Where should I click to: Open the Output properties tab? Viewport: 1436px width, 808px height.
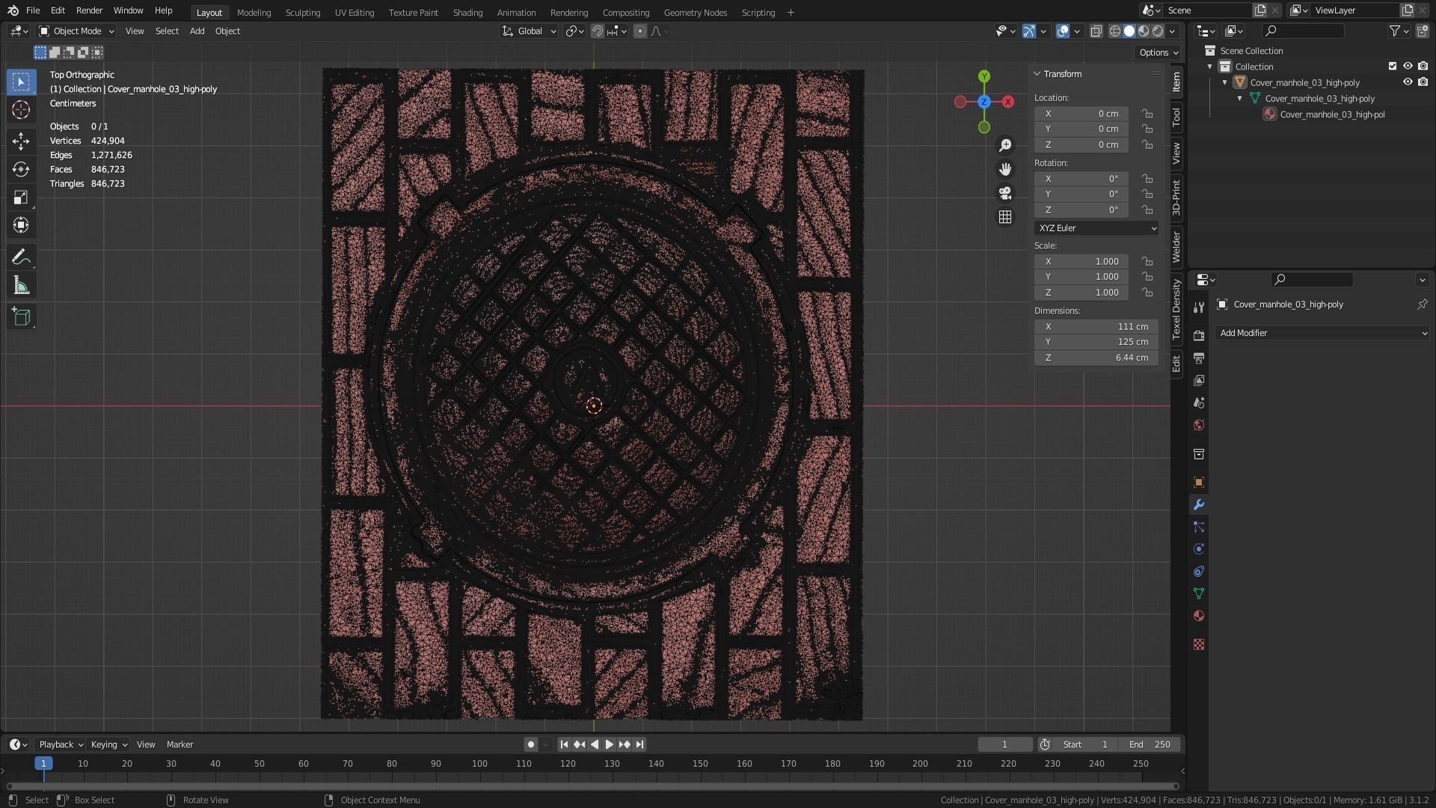pos(1199,358)
